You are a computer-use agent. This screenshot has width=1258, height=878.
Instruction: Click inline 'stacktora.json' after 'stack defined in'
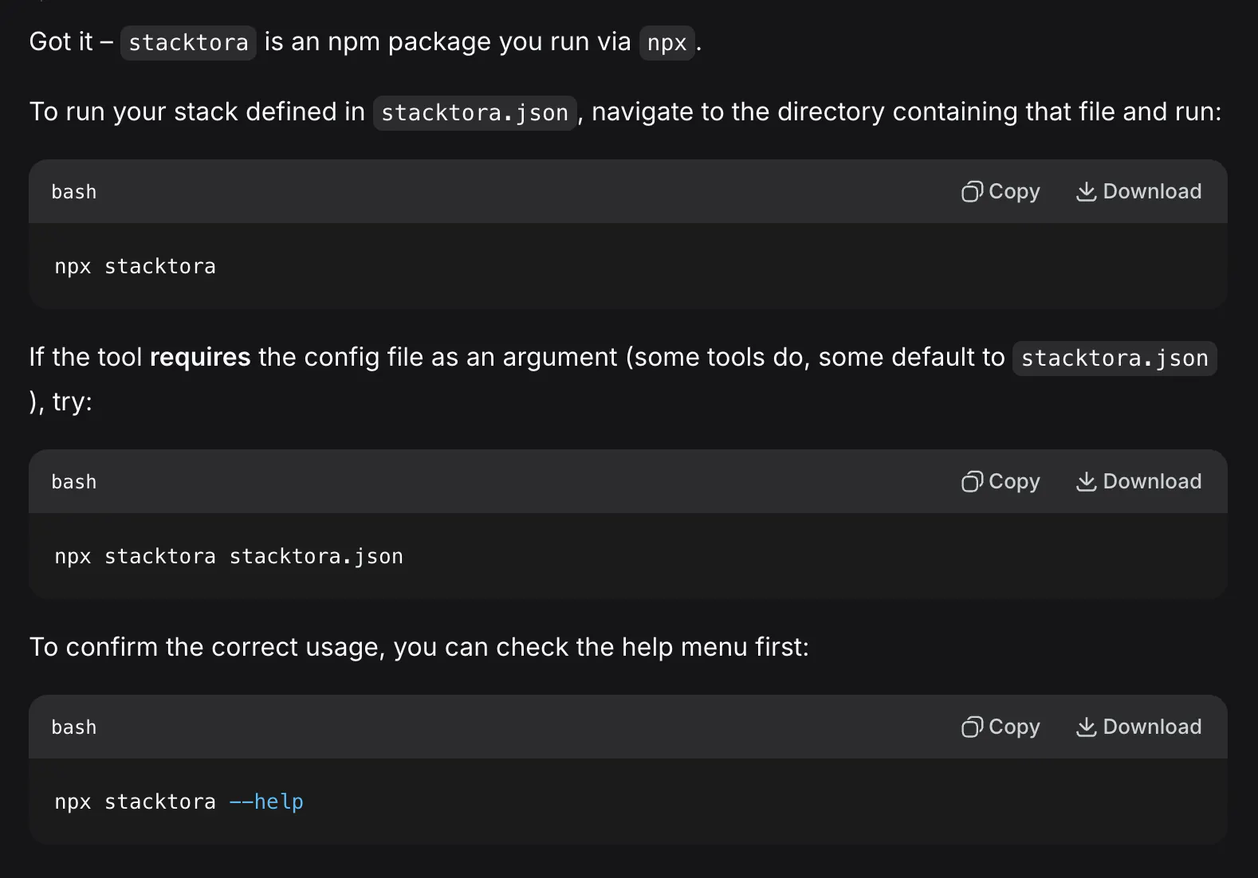tap(474, 112)
